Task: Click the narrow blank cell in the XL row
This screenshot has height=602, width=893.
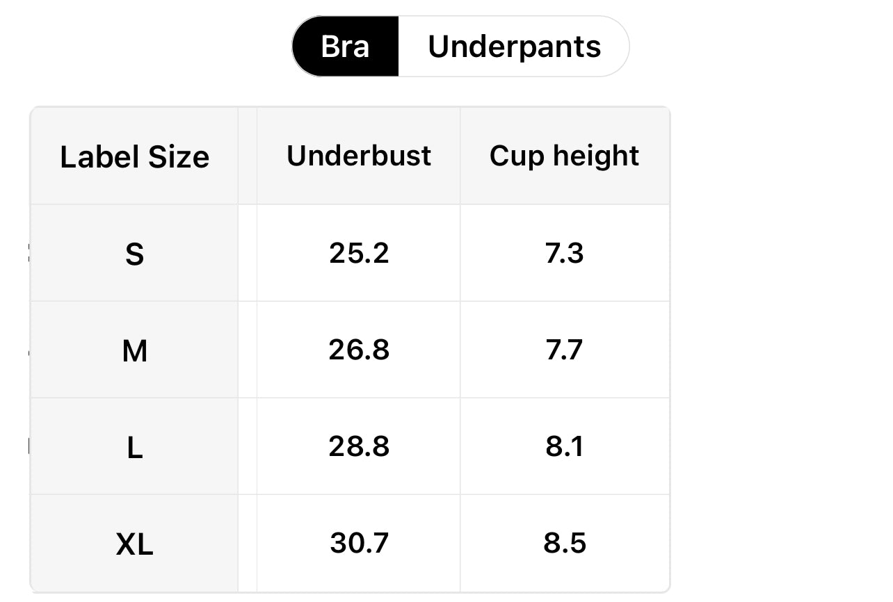Action: click(248, 543)
